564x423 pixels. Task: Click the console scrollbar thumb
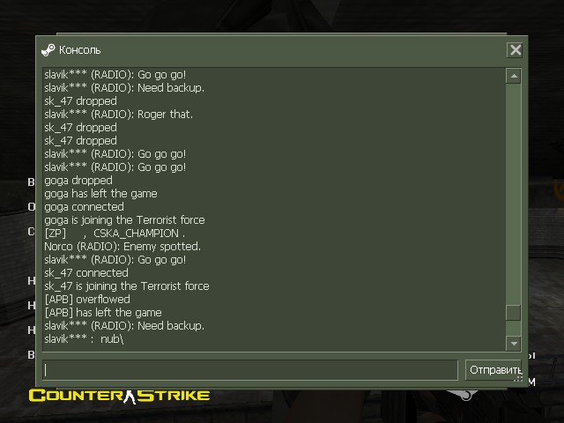click(513, 312)
